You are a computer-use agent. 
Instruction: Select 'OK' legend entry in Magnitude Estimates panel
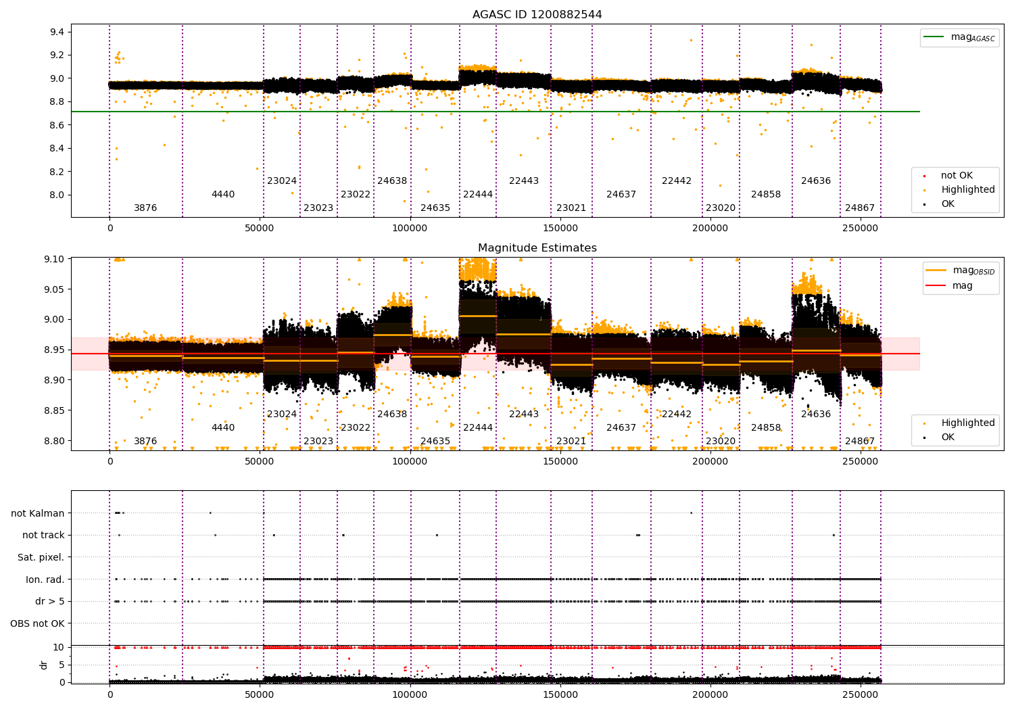pos(948,437)
